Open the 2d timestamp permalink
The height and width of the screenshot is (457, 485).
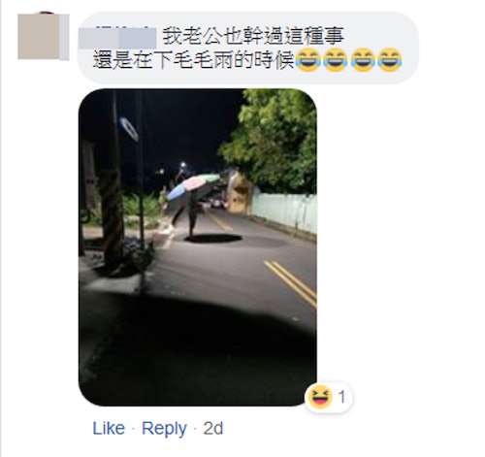click(x=213, y=429)
